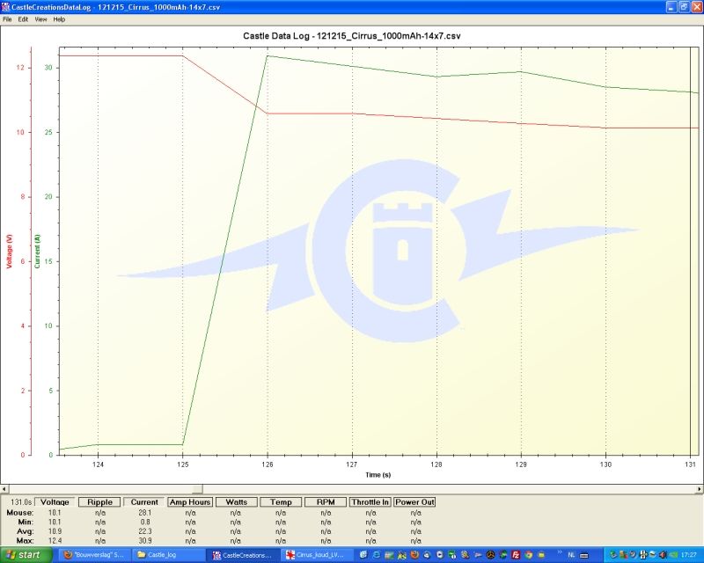Click the taskbar clock showing 17:27
Viewport: 704px width, 563px height.
point(689,555)
